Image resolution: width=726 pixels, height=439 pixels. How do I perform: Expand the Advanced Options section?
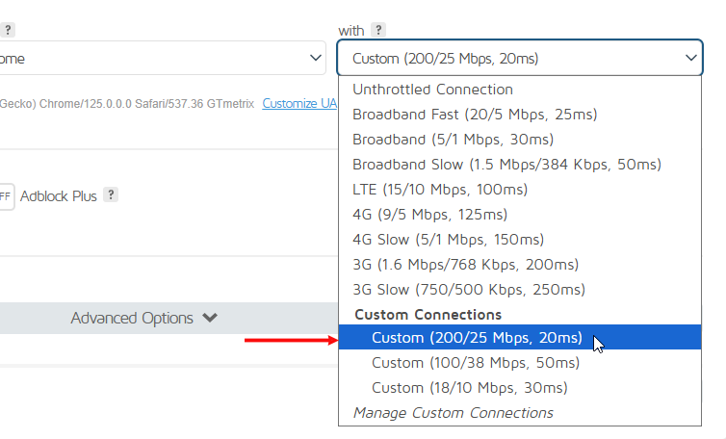[x=144, y=318]
